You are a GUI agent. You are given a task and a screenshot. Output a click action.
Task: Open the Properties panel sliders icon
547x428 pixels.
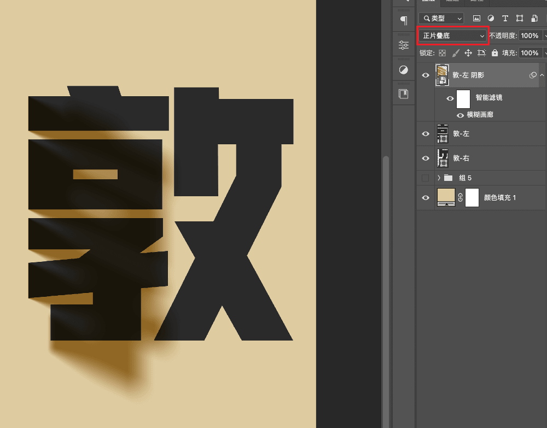[404, 45]
